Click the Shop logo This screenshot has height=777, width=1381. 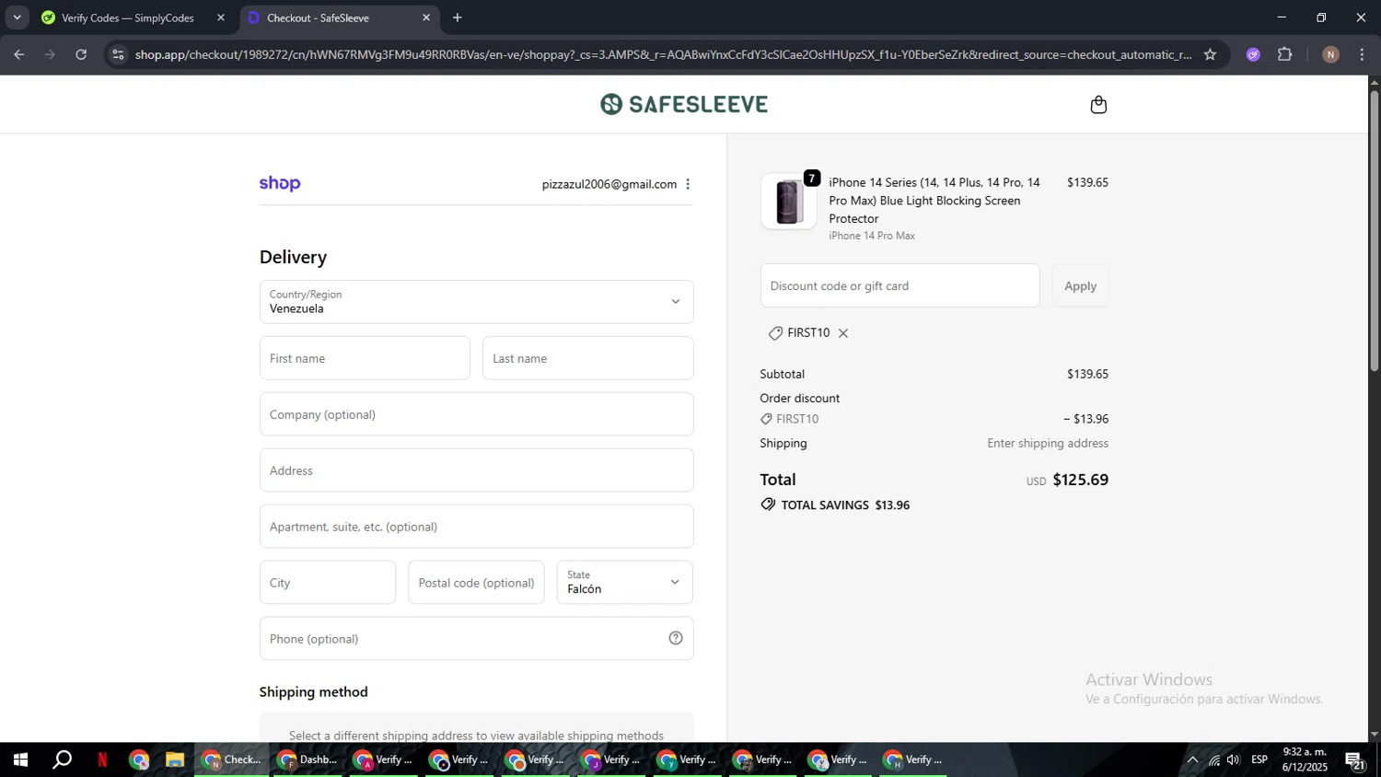[x=280, y=183]
